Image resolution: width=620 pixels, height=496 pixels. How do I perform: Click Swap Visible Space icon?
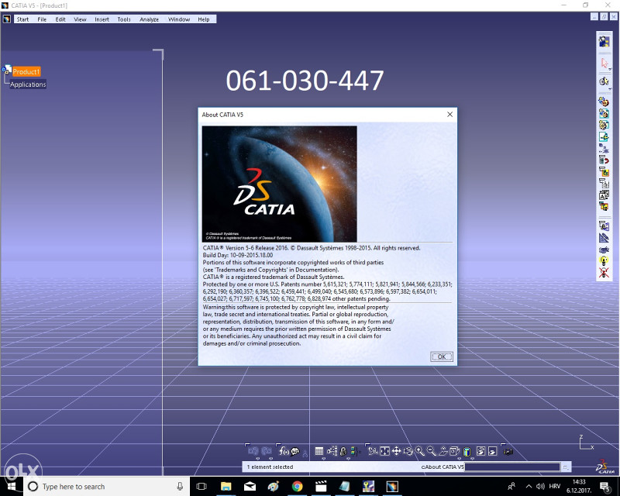tap(492, 451)
